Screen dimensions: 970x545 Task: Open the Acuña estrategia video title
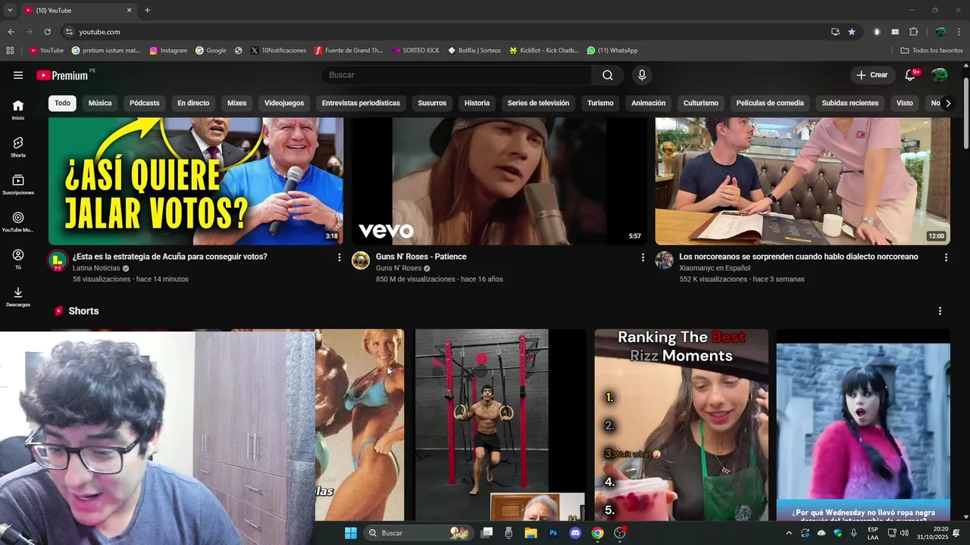(170, 257)
